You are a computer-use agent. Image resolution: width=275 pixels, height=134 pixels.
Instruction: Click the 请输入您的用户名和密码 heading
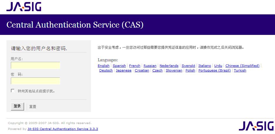[39, 48]
